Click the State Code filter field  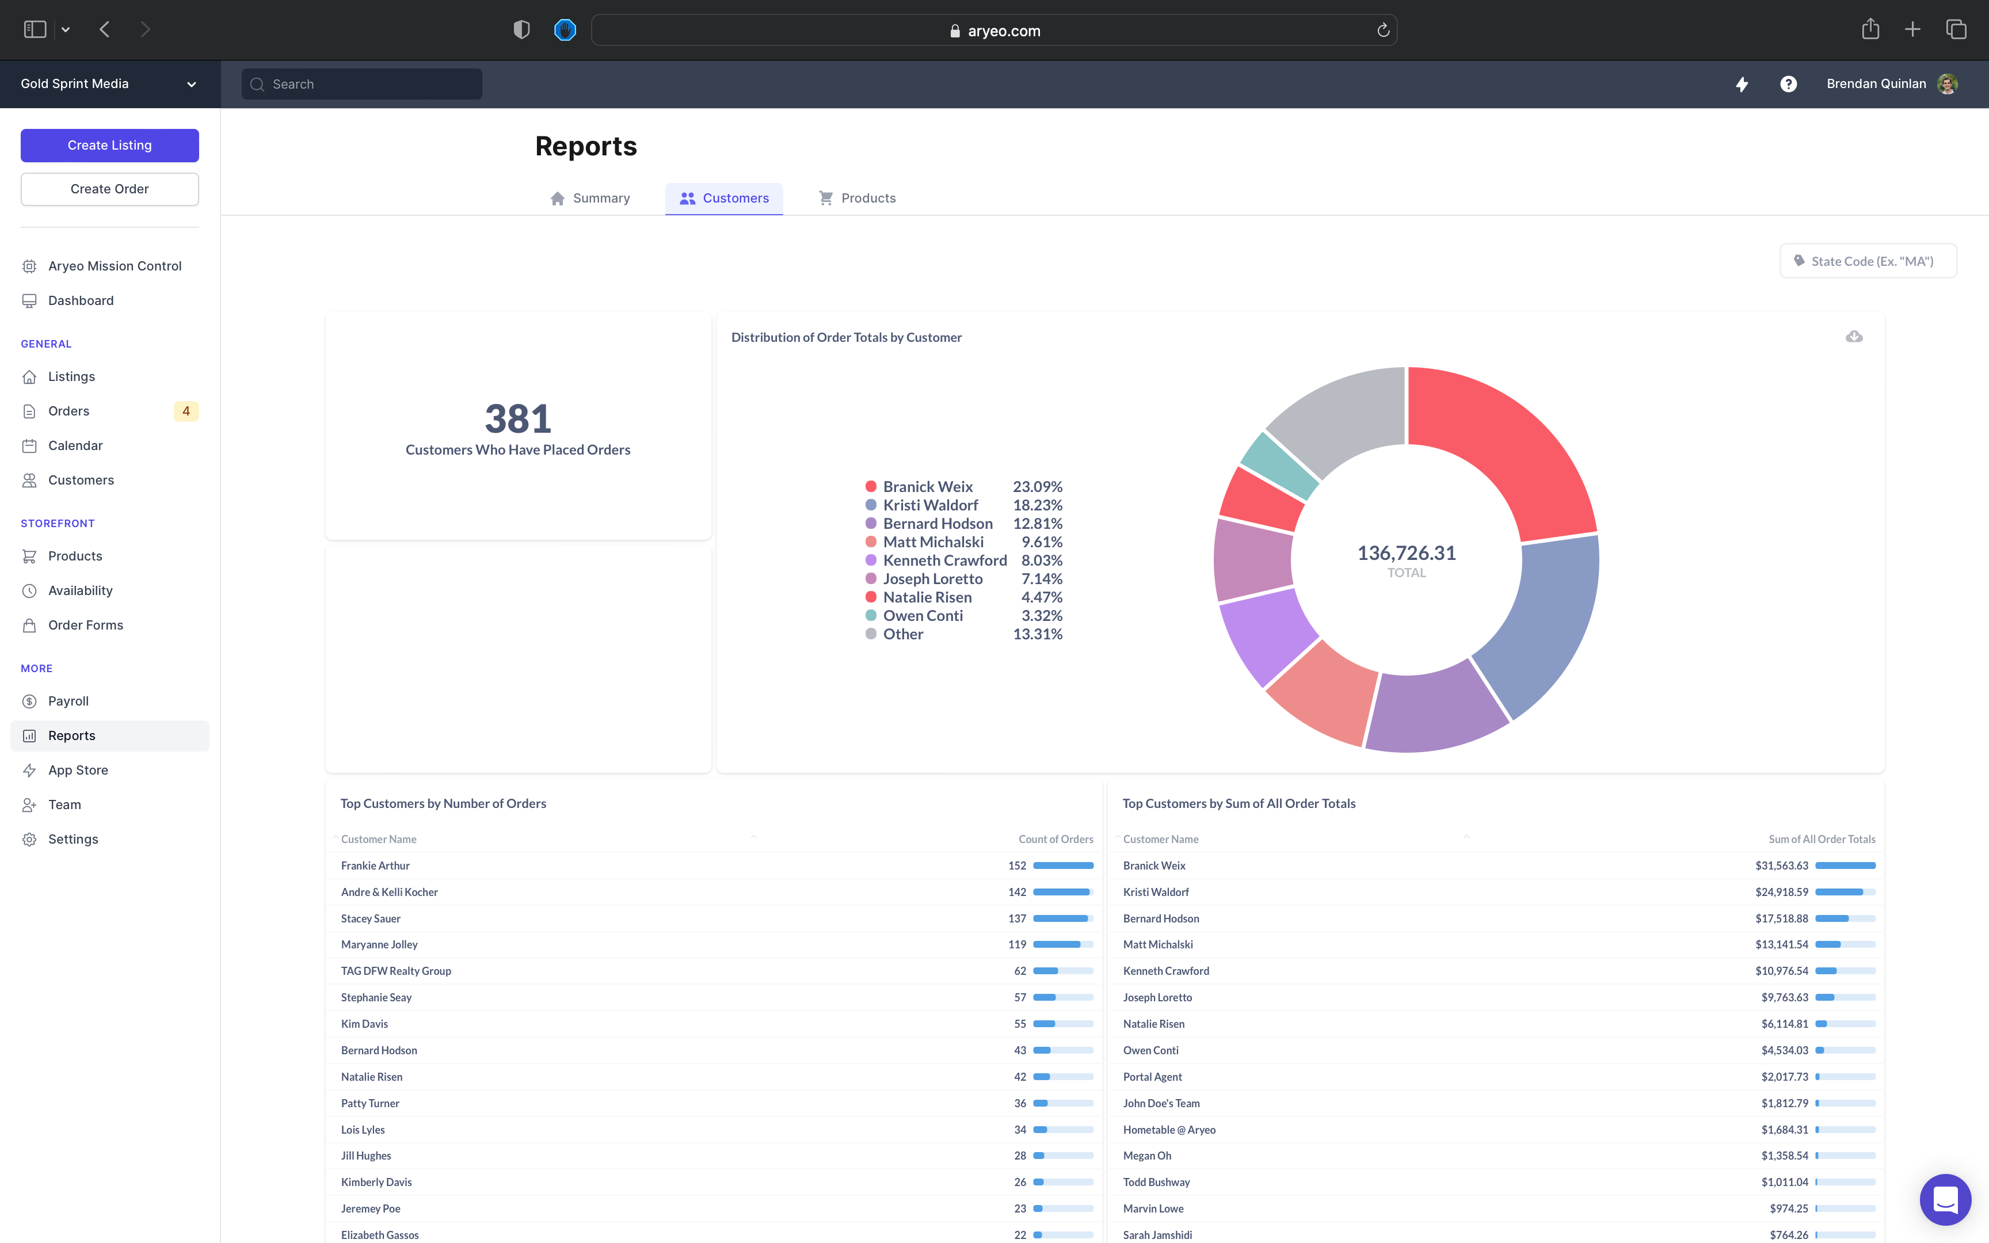(1868, 261)
